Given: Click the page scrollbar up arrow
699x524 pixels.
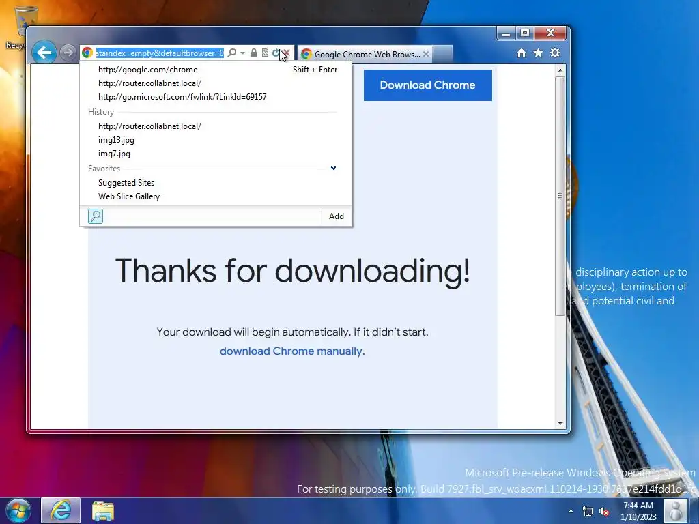Looking at the screenshot, I should (560, 70).
